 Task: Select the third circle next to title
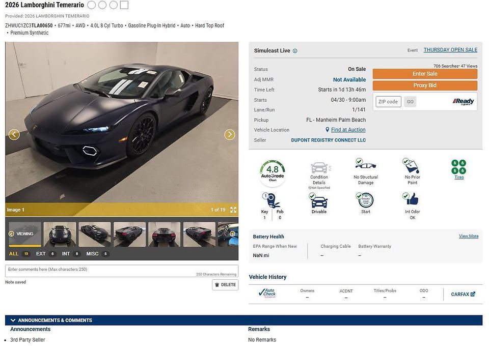coord(113,5)
